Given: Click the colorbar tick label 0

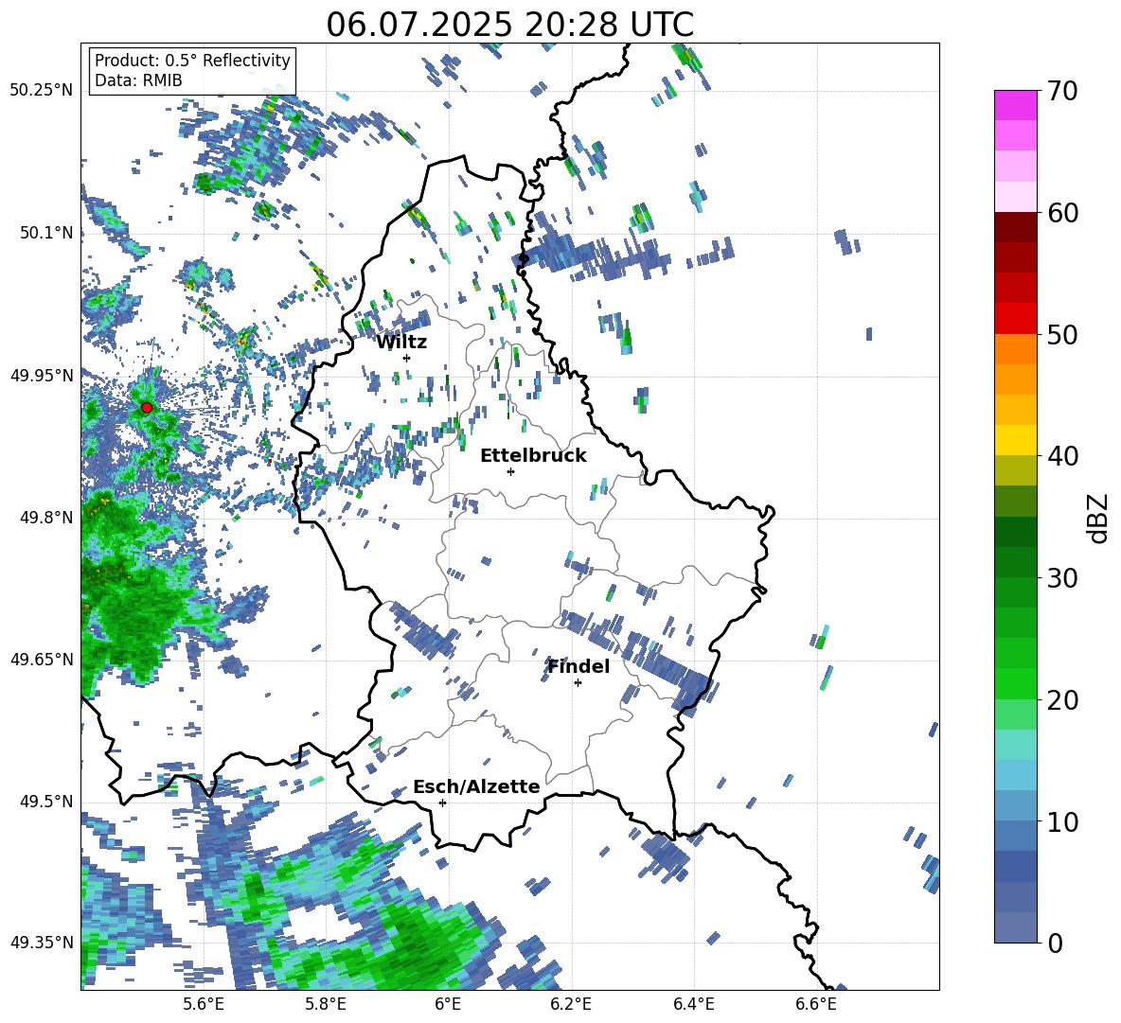Looking at the screenshot, I should point(1055,943).
